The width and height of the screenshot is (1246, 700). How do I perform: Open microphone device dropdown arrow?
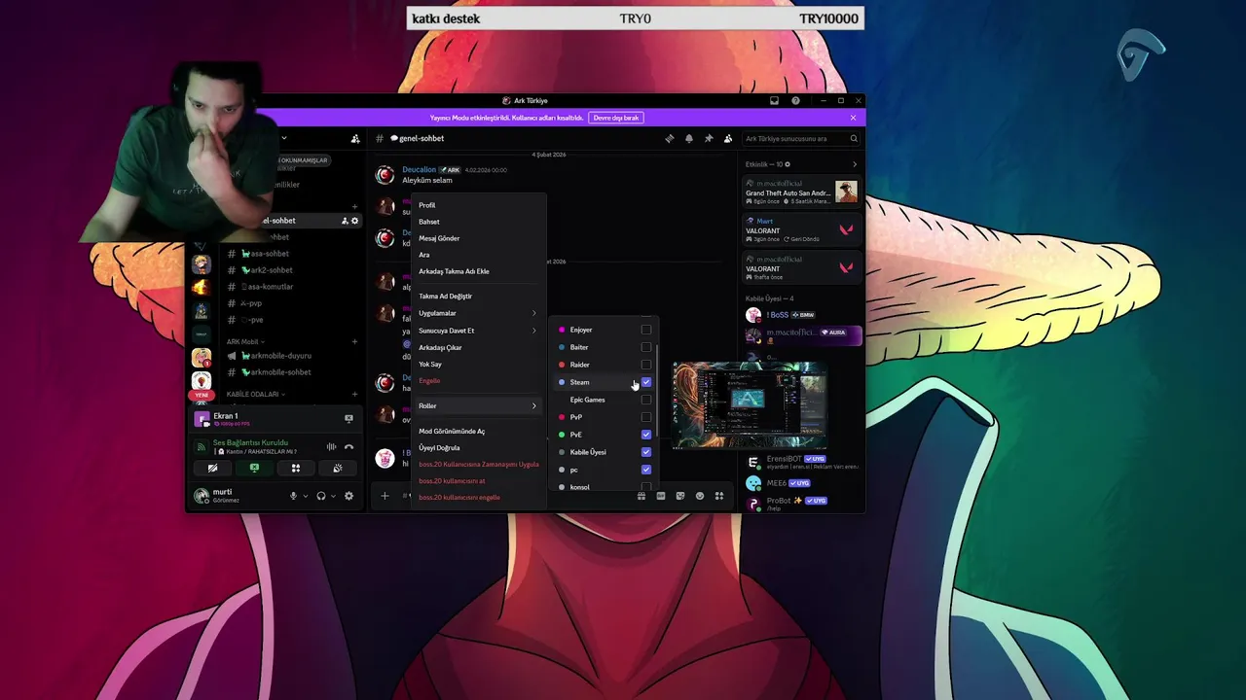(305, 496)
